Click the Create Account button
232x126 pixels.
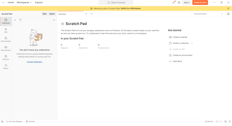point(200,2)
